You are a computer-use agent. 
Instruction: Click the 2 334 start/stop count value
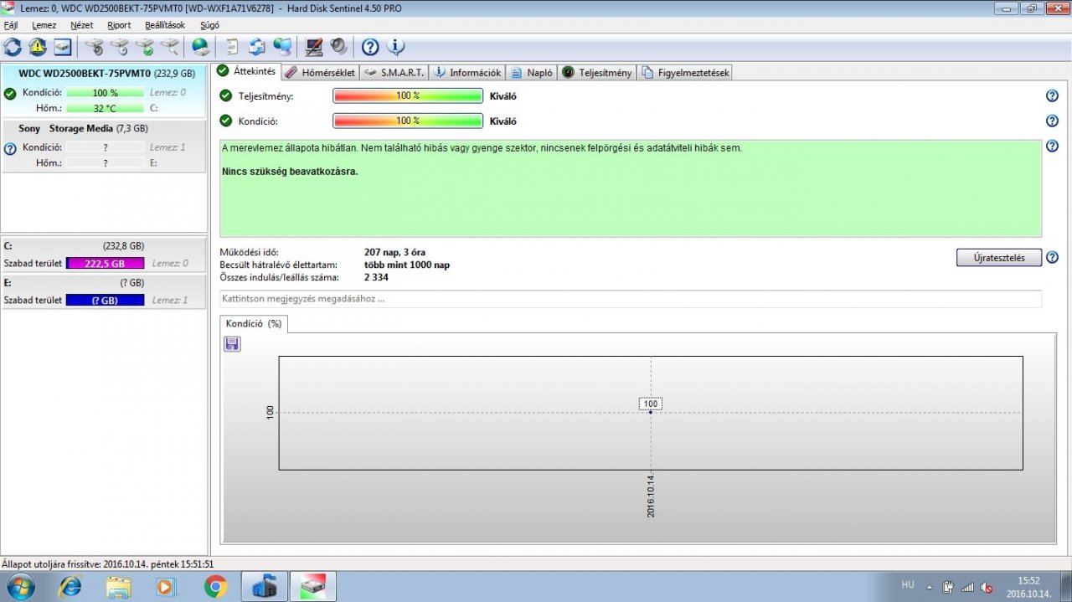point(377,277)
